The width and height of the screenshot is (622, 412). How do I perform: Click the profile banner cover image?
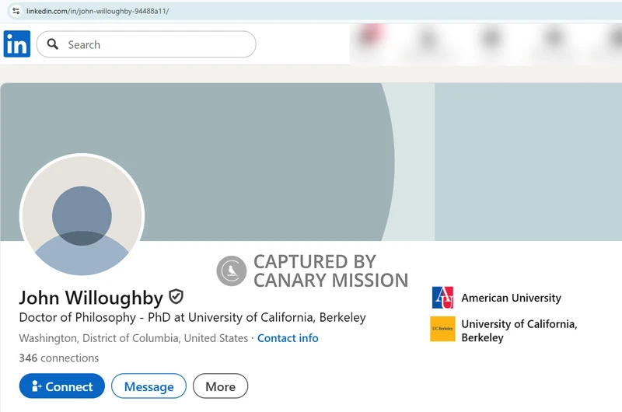(311, 162)
